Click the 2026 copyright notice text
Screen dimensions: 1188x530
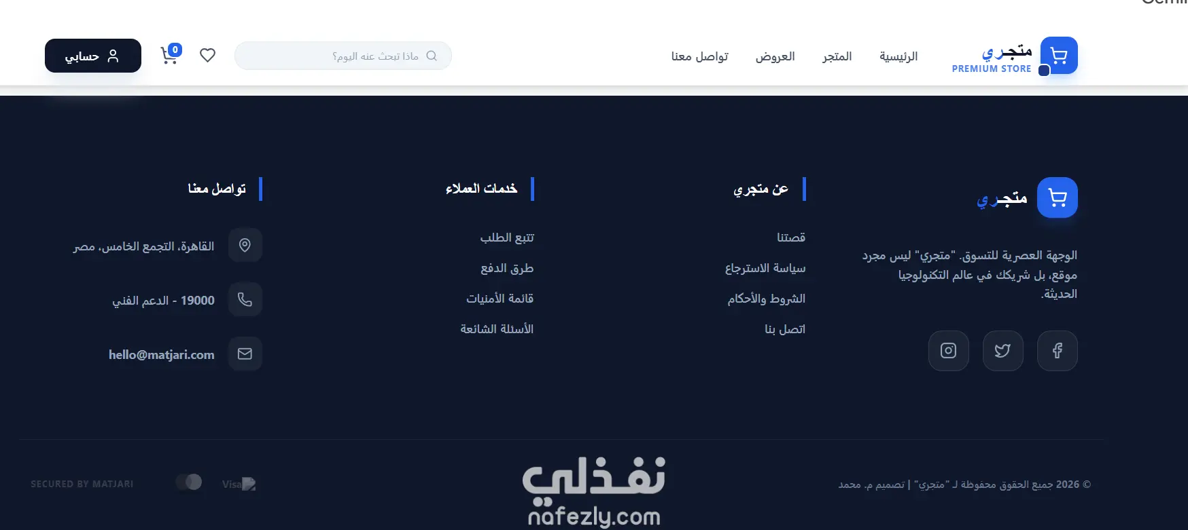[964, 485]
